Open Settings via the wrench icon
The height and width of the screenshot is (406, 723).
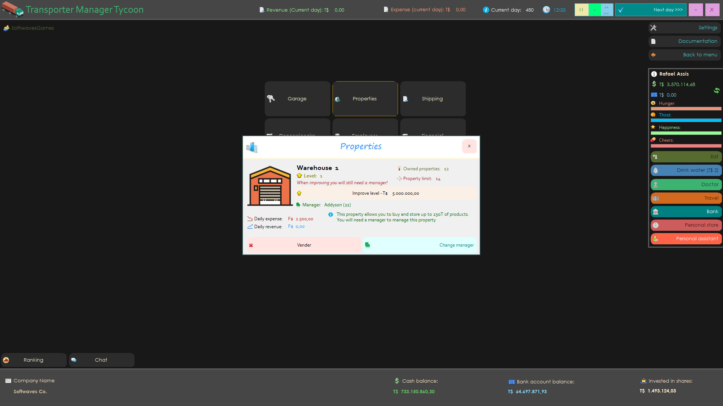654,27
